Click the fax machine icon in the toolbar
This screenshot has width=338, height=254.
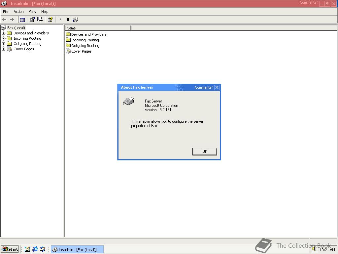click(x=76, y=20)
